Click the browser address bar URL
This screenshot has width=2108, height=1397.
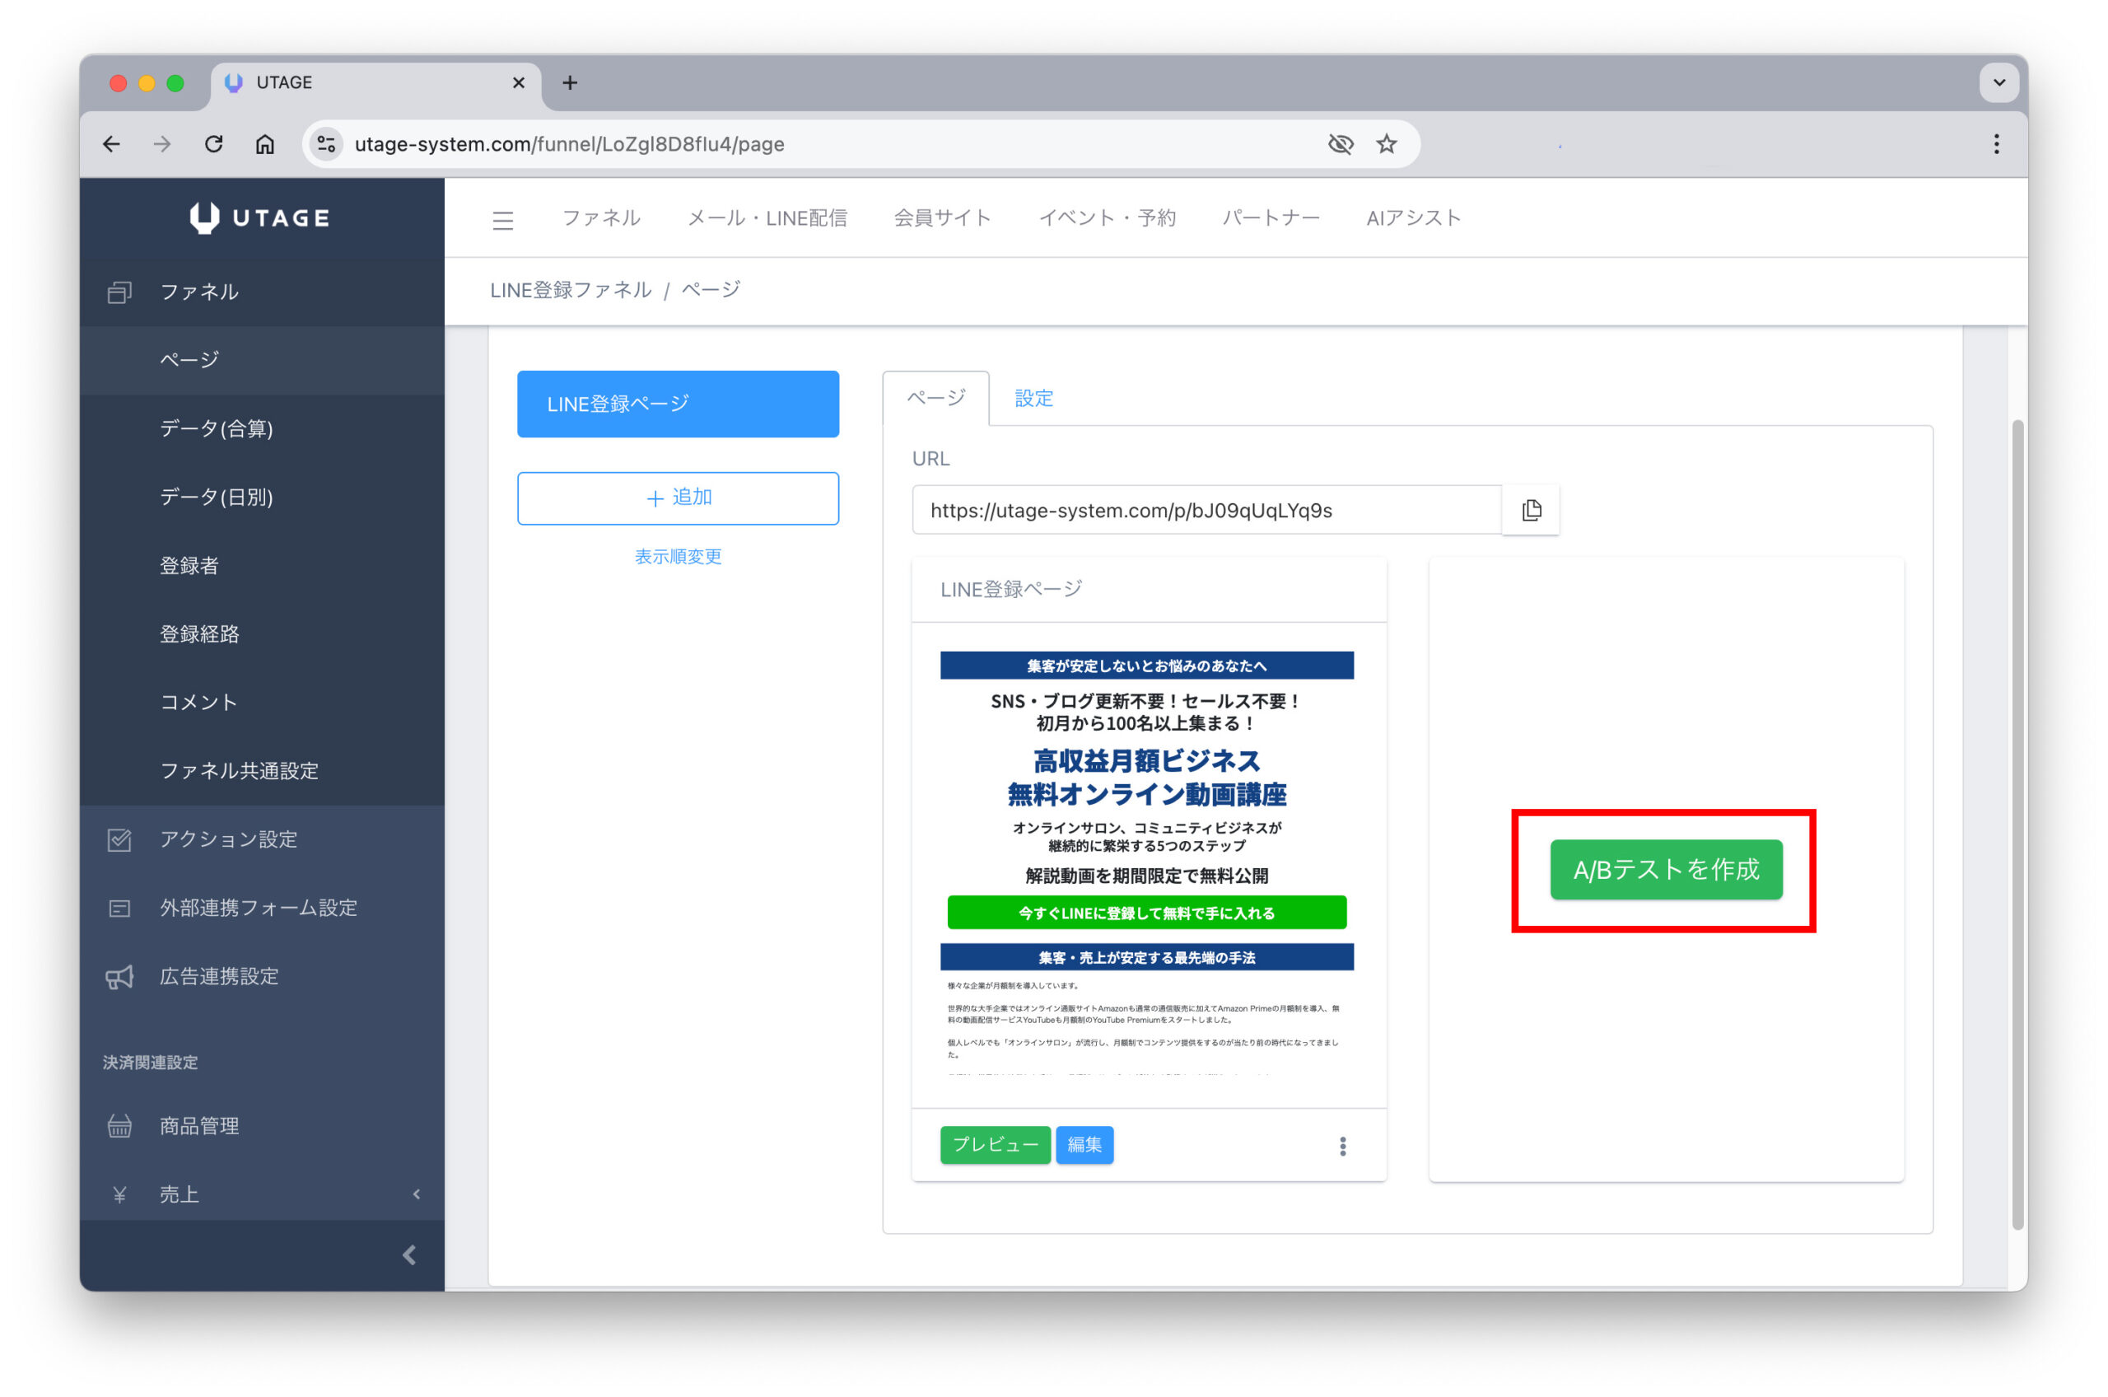569,144
